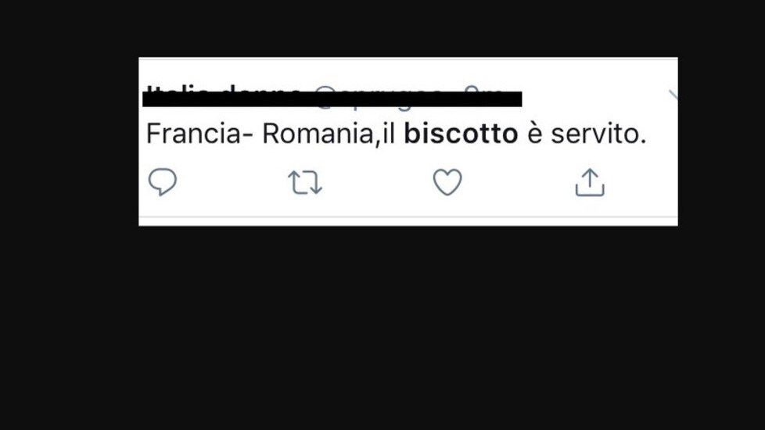The image size is (765, 430).
Task: Click the empty white area between like and share
Action: 519,182
